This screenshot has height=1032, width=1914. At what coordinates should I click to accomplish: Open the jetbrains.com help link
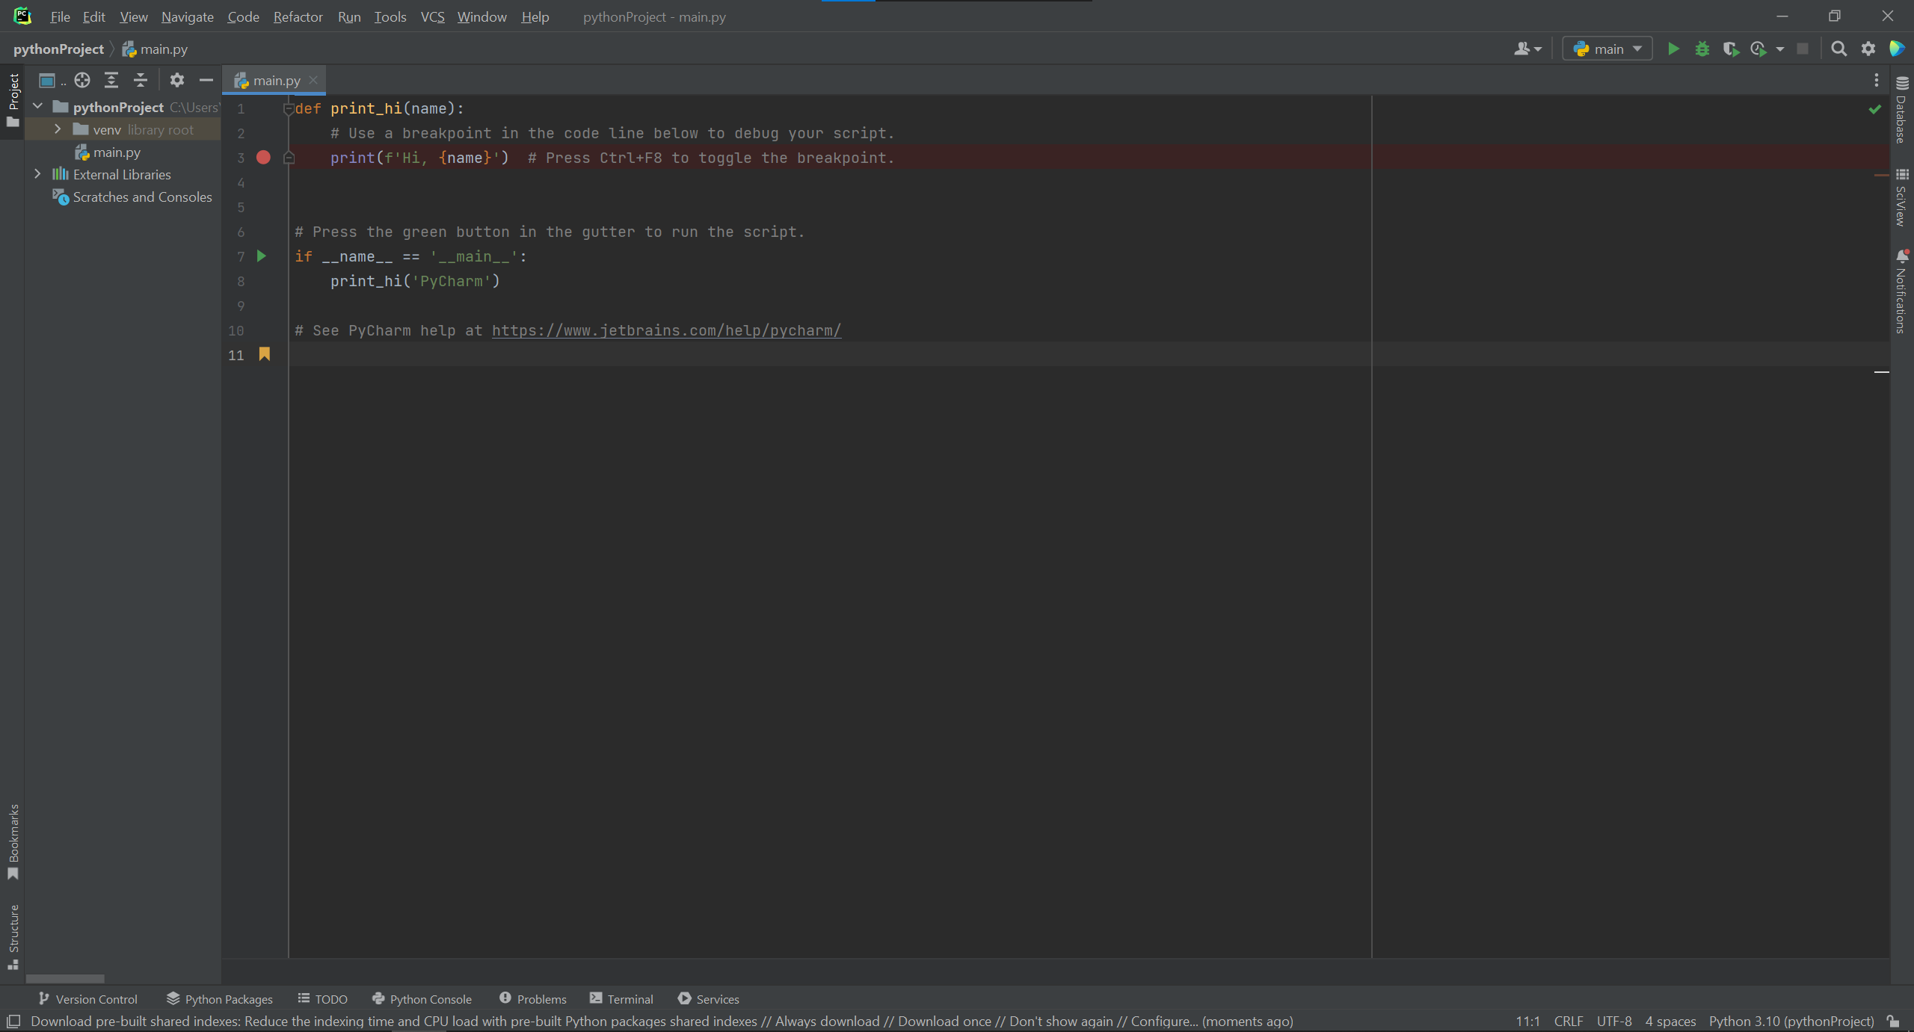pyautogui.click(x=666, y=330)
